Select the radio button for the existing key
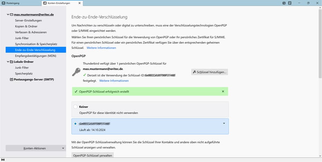This screenshot has height=162, width=322. coord(76,123)
